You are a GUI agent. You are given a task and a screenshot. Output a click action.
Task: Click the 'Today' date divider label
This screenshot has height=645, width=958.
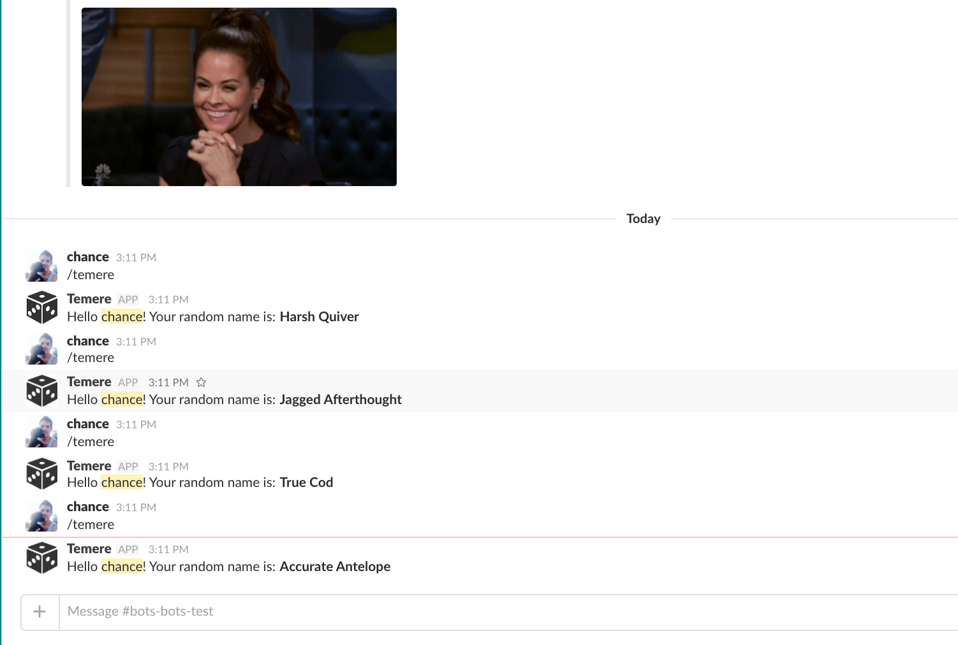tap(644, 219)
